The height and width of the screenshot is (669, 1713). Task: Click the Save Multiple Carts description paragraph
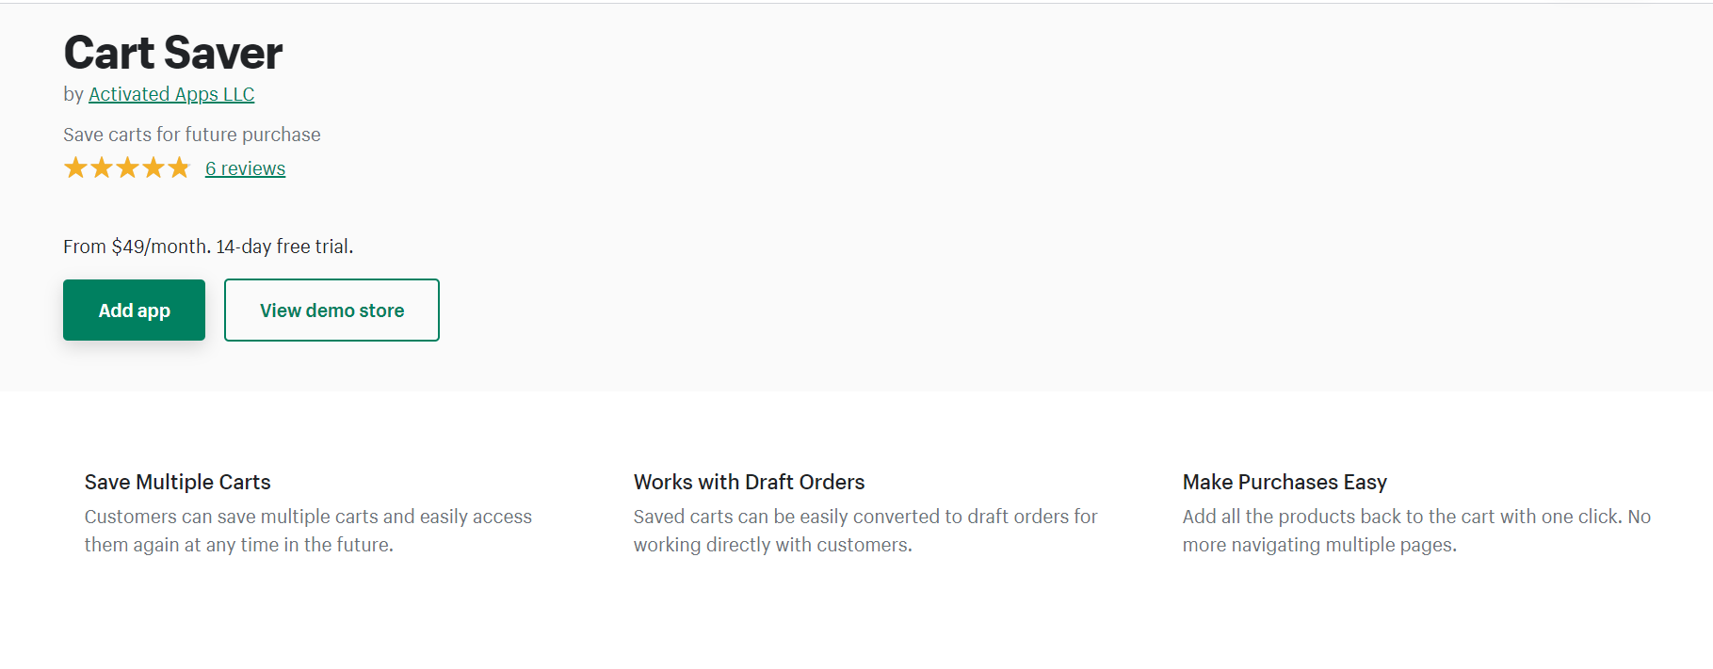point(308,531)
